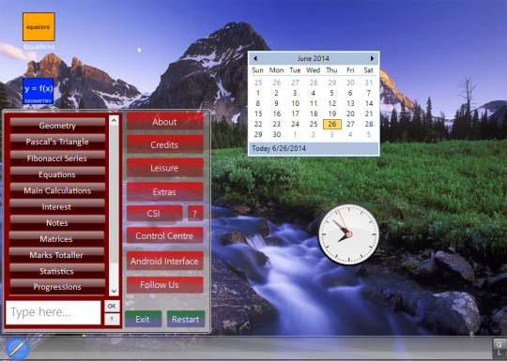
Task: Click Today 6/26/2014 in the calendar
Action: tap(279, 148)
